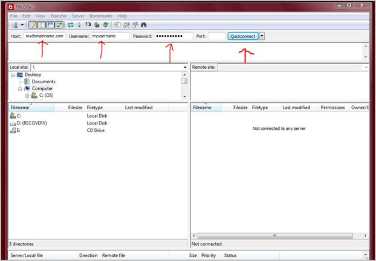Toggle the transfer queue display
The width and height of the screenshot is (376, 261).
(x=59, y=25)
